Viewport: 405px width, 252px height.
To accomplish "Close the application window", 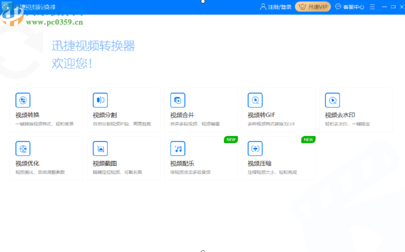I will 402,7.
